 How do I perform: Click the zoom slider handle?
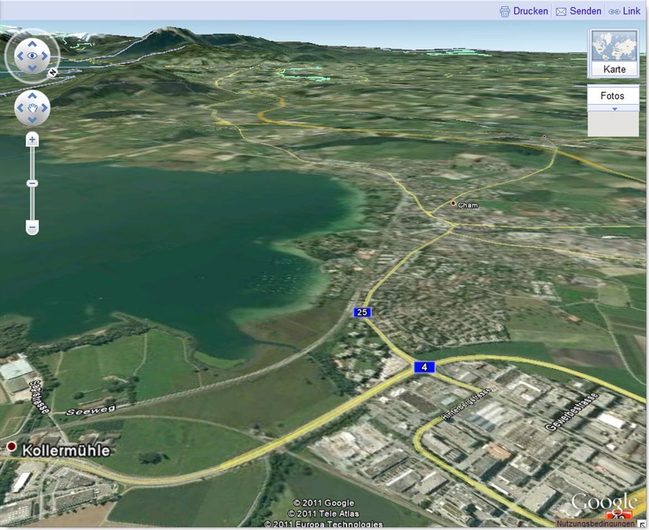pos(32,183)
